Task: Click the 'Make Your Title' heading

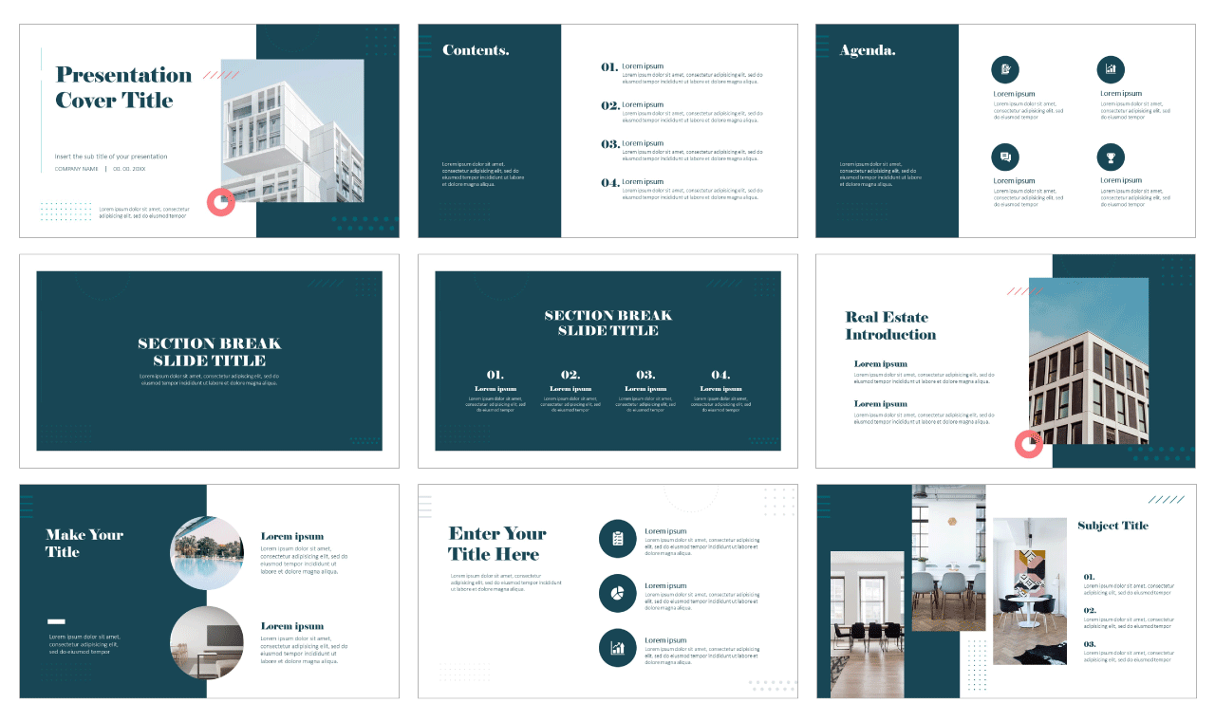Action: (84, 543)
